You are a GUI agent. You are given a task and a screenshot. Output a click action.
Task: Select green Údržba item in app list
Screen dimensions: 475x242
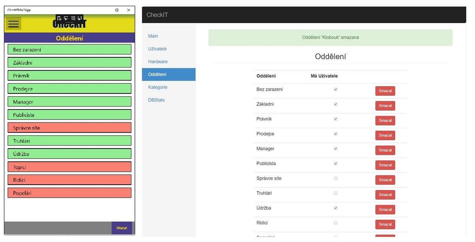pos(70,154)
